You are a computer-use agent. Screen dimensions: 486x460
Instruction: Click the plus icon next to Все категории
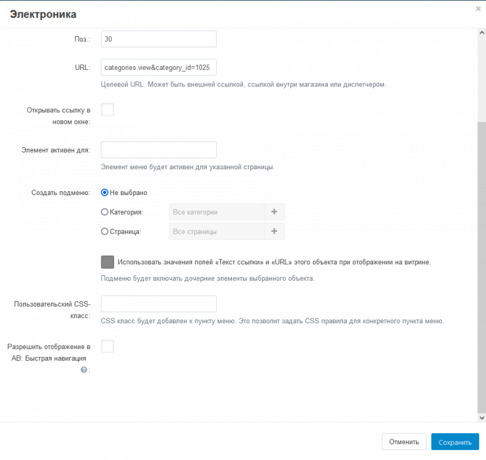pos(274,212)
